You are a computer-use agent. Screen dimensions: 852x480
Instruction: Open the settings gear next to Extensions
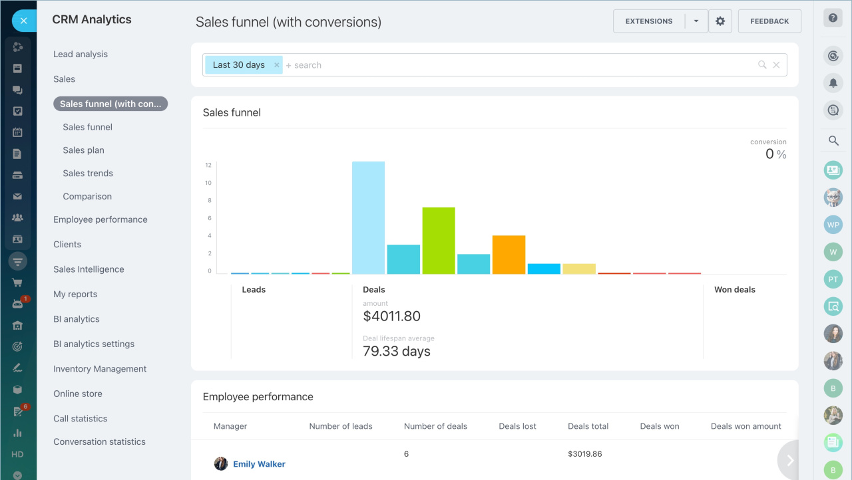point(720,21)
